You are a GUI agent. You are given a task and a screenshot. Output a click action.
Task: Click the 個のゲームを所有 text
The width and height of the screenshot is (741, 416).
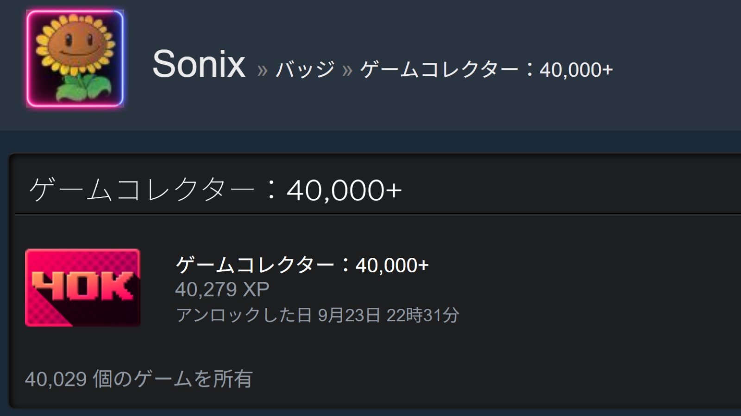pyautogui.click(x=173, y=379)
